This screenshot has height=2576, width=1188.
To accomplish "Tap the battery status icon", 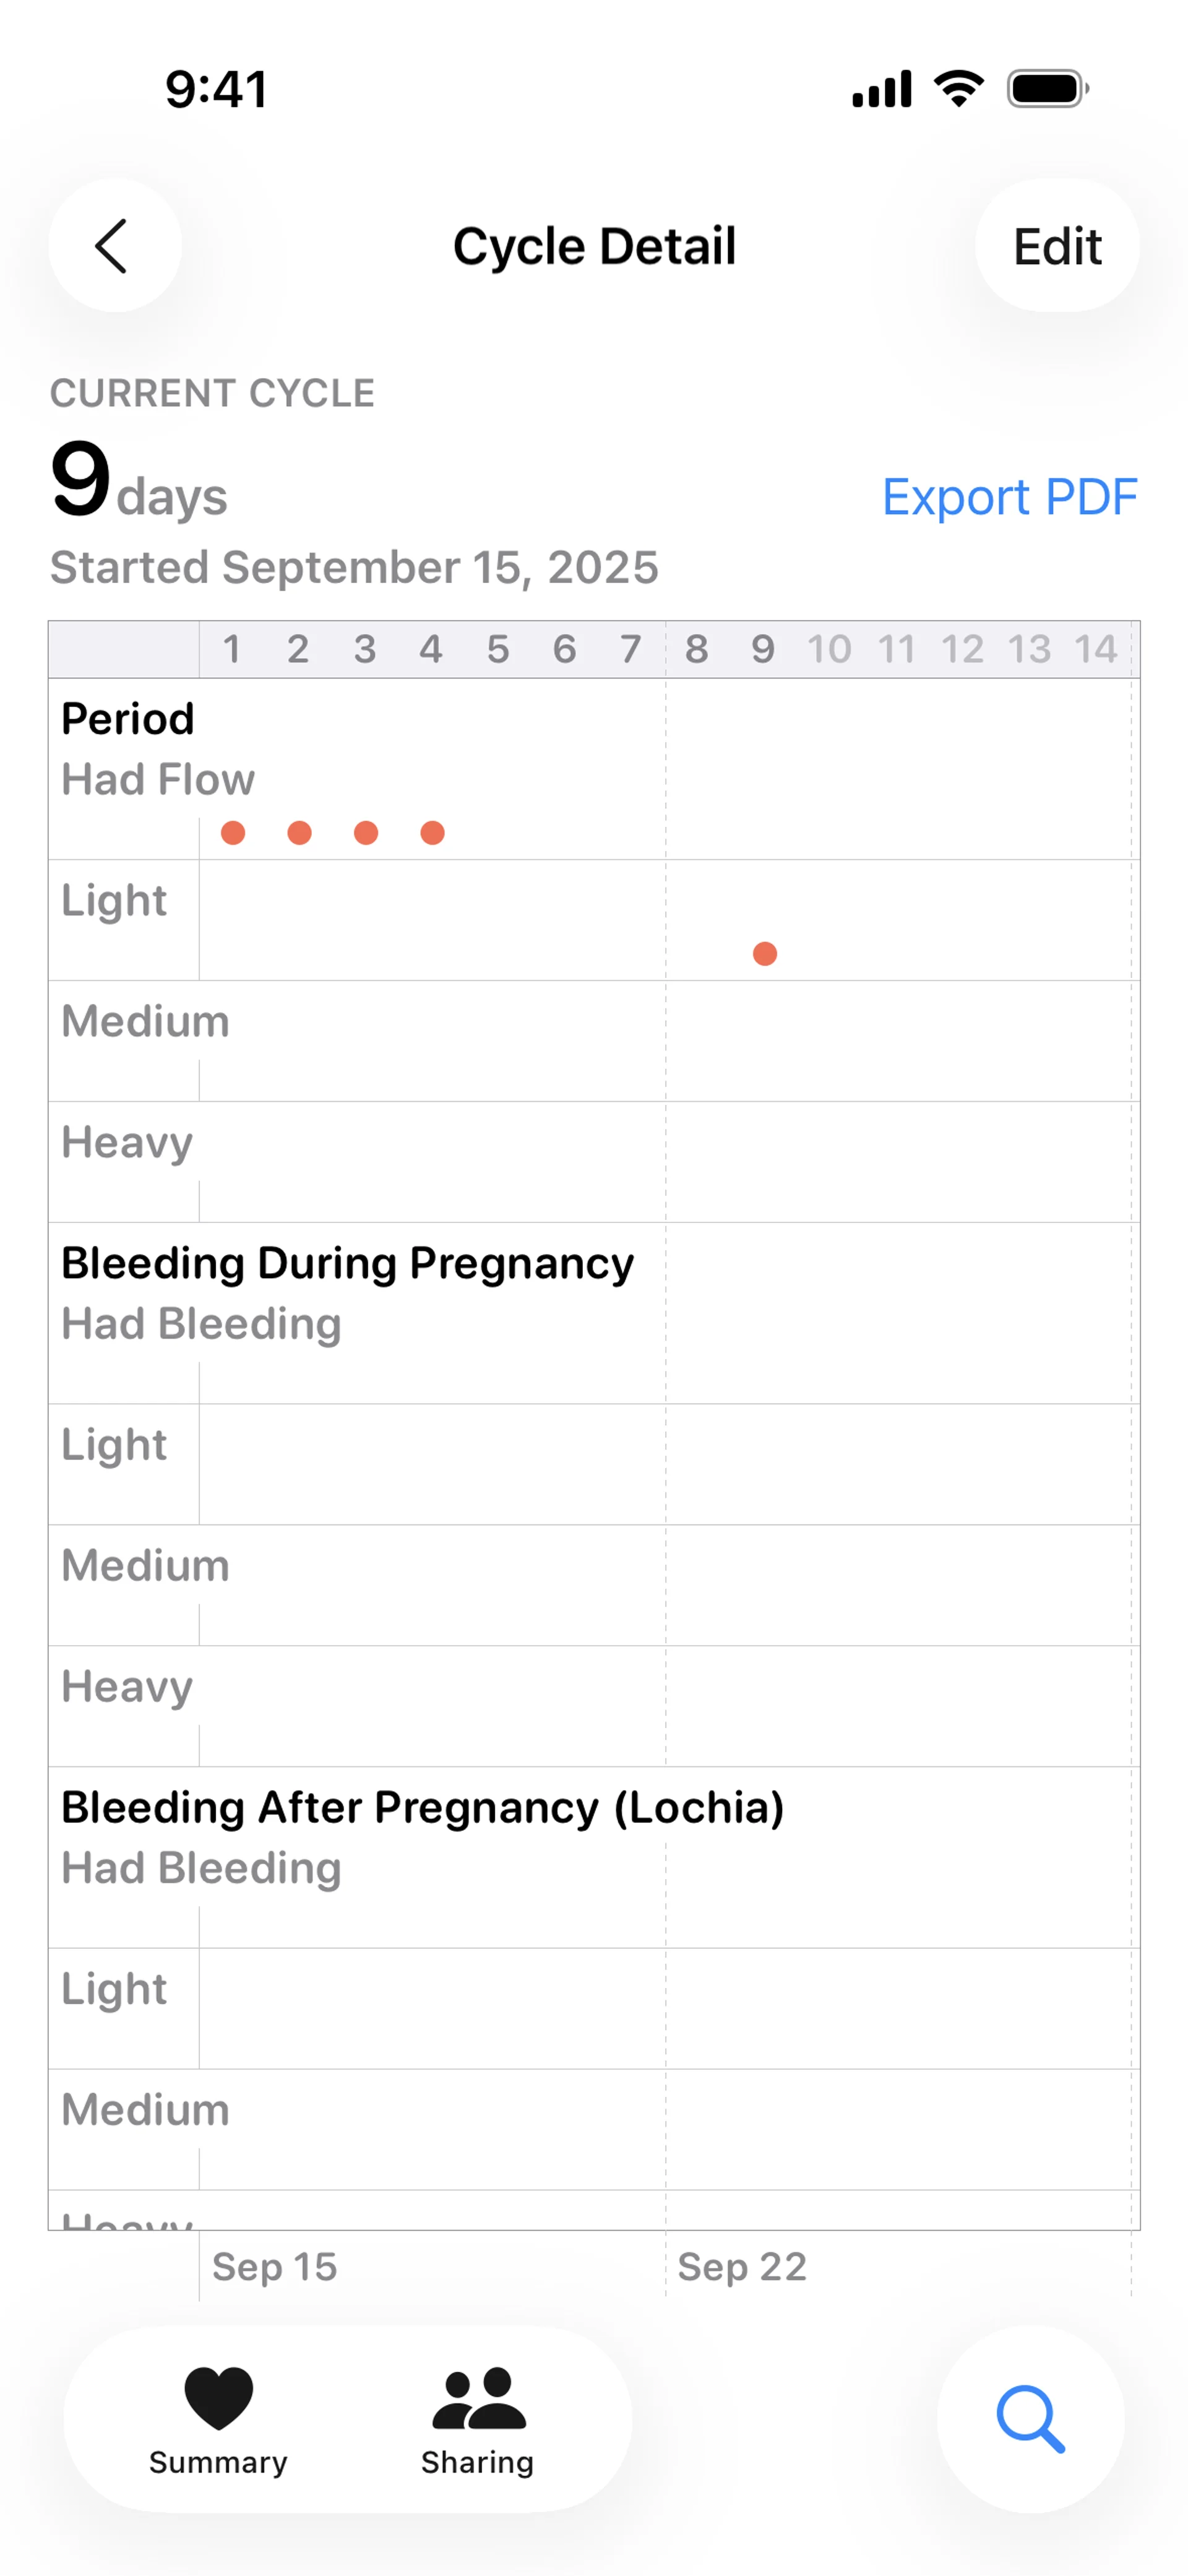I will 1047,89.
